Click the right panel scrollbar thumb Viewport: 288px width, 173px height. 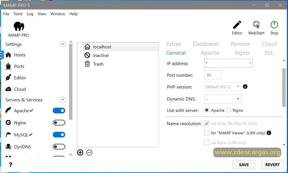(x=284, y=87)
